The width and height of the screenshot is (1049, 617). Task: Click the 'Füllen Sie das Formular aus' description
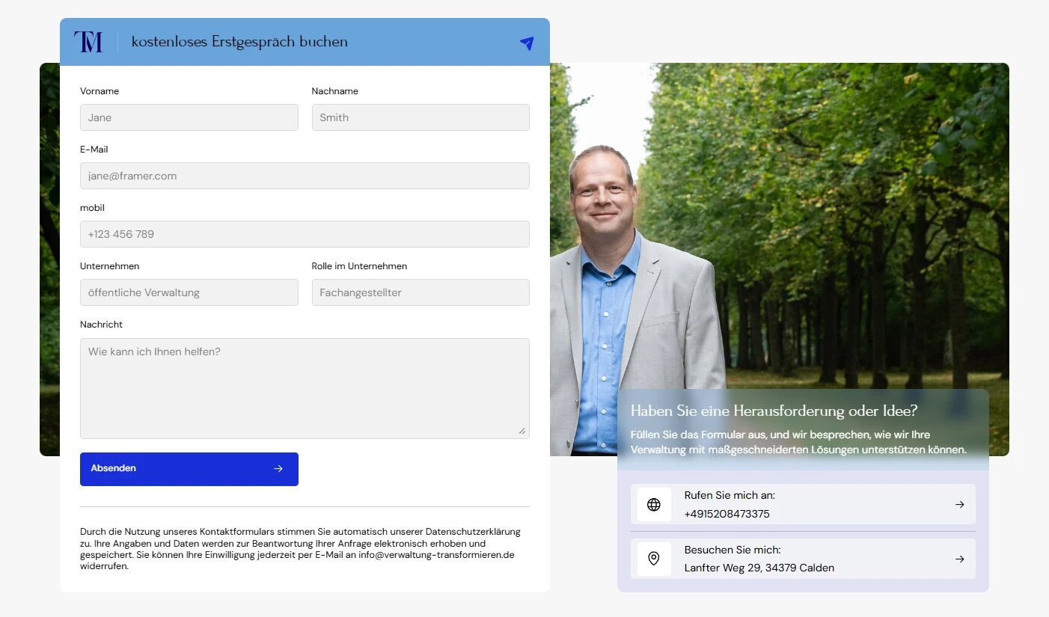798,442
